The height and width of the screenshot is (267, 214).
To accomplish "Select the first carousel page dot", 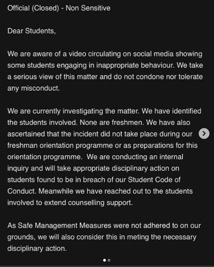I will coord(105,260).
